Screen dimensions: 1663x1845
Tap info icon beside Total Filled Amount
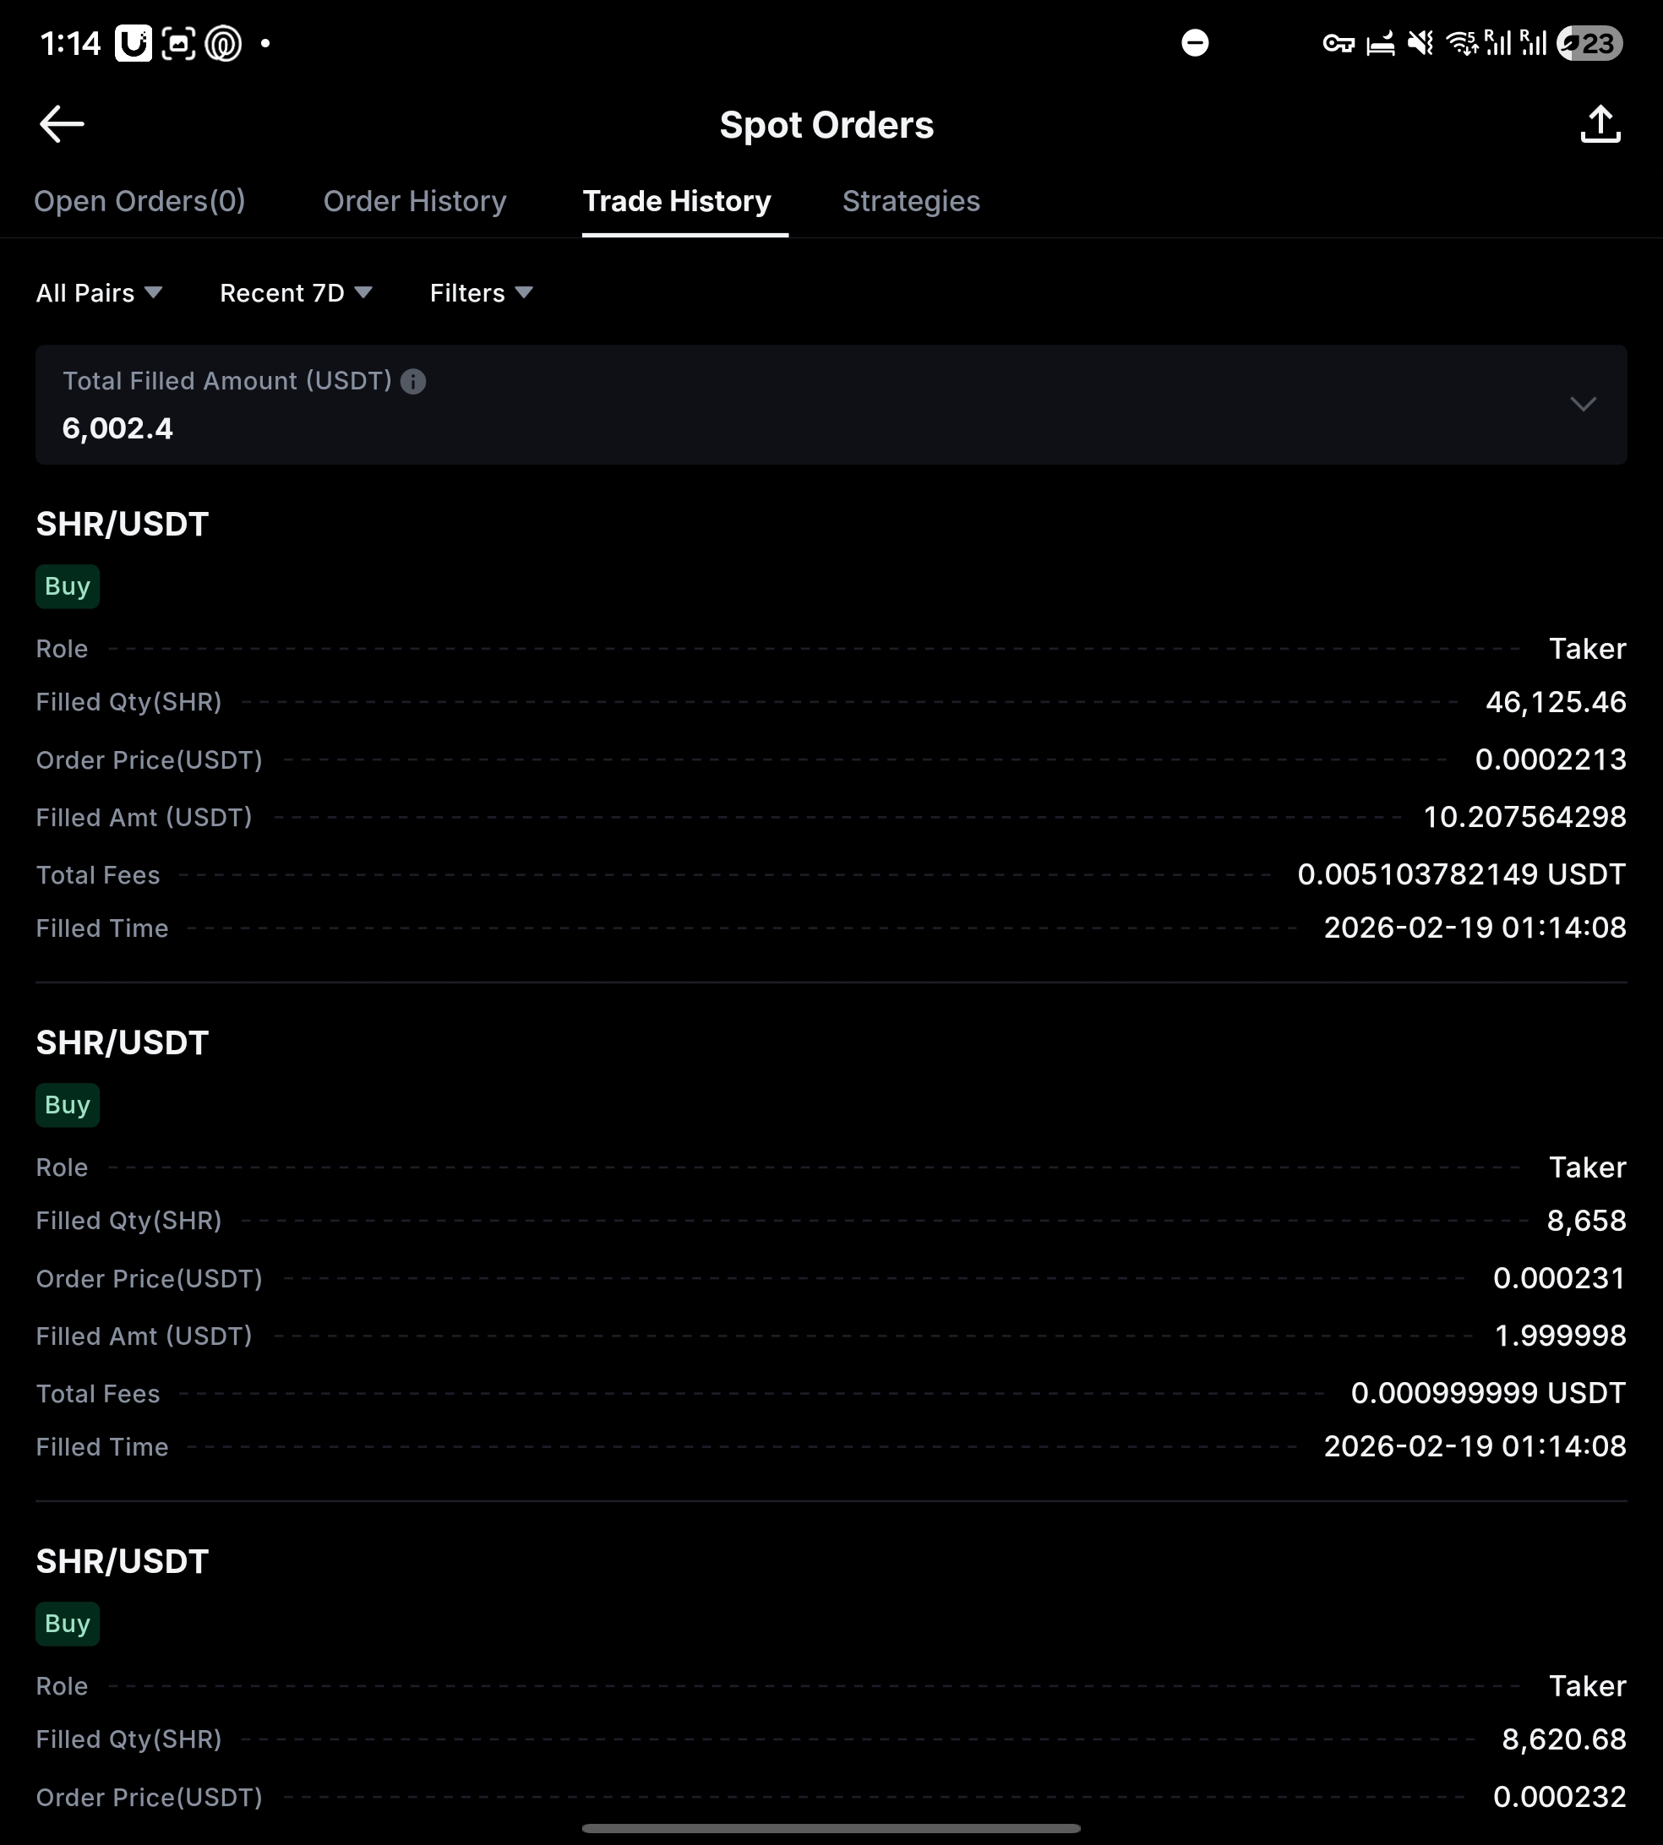413,382
